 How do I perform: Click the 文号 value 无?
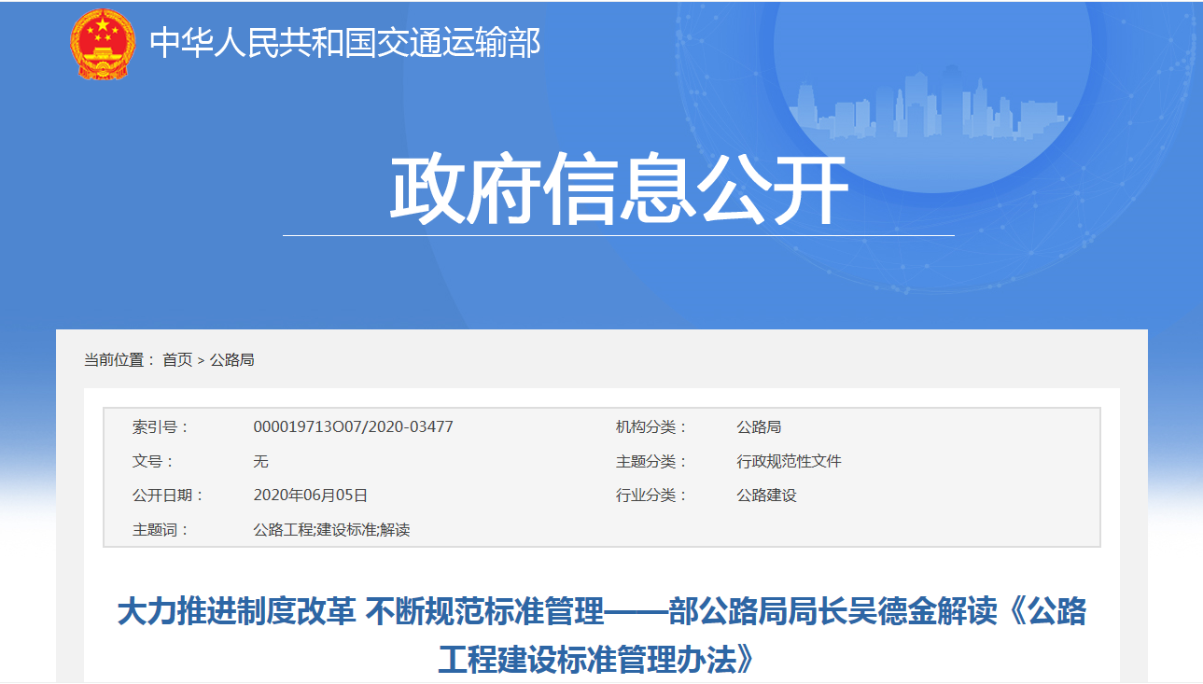(x=260, y=462)
